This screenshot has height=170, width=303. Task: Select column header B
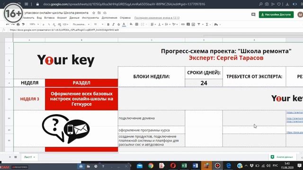tap(81, 40)
